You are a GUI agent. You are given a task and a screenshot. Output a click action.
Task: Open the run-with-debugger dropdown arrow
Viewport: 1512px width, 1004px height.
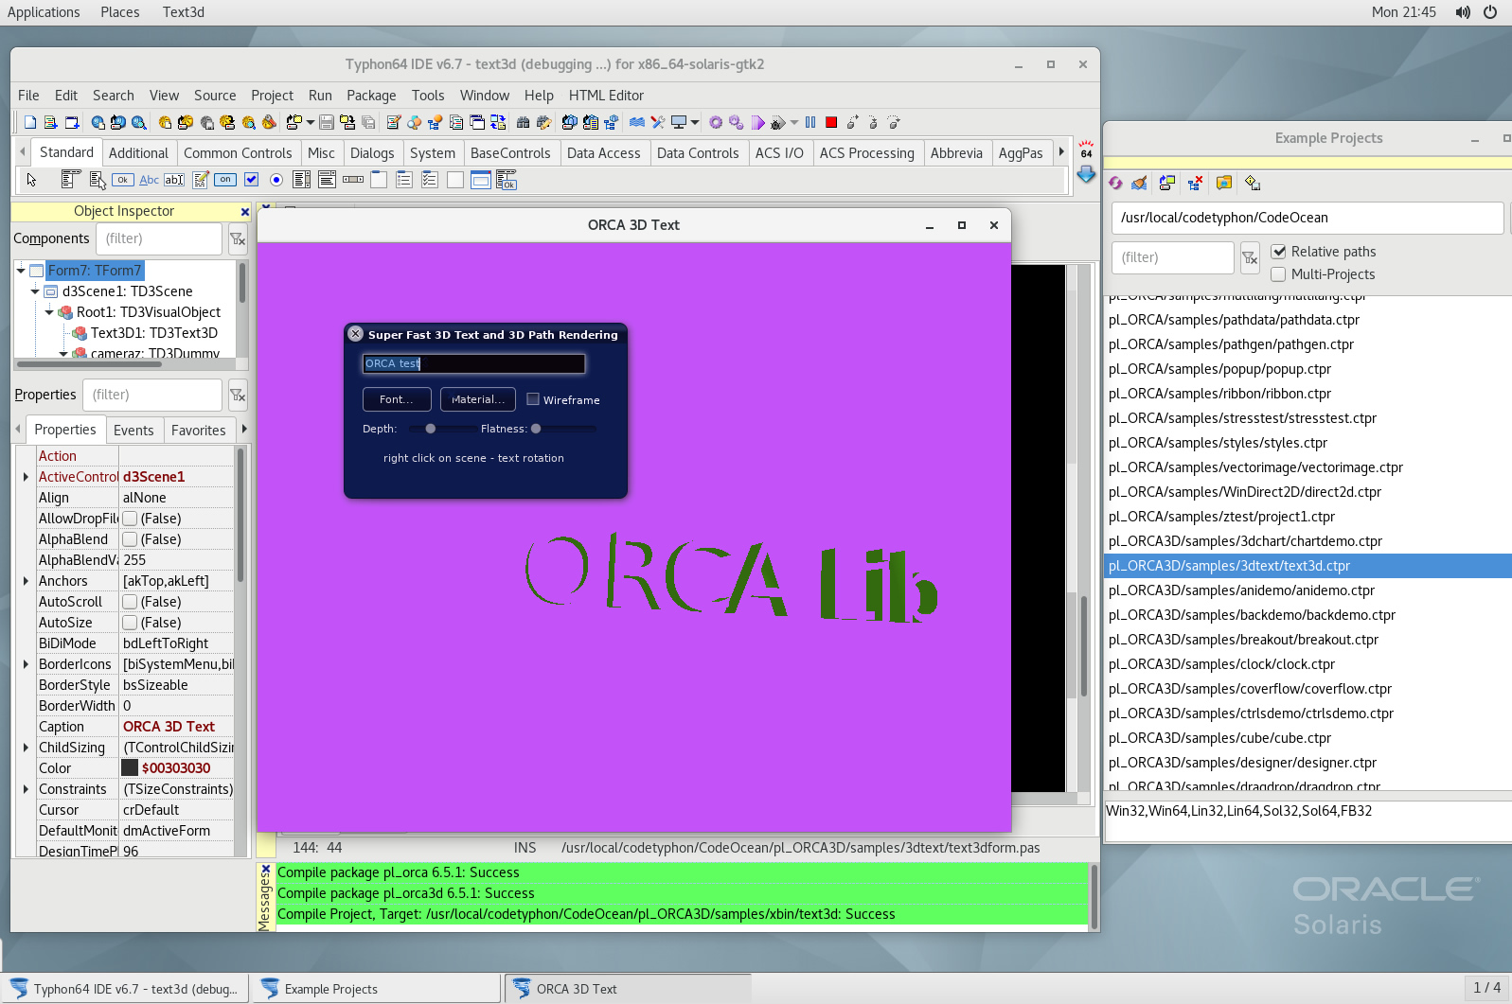(x=793, y=122)
